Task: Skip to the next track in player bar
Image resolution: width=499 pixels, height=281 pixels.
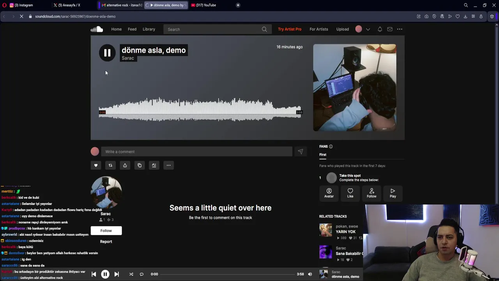Action: (117, 274)
